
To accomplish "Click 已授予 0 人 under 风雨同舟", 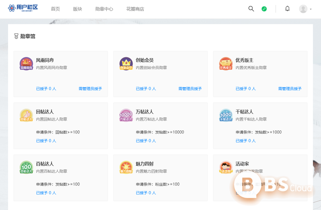I will [46, 89].
